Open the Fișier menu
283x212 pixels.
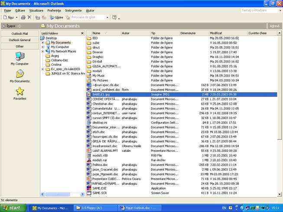(7, 10)
